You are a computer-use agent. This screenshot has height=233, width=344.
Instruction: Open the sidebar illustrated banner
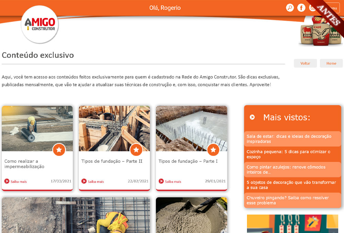pyautogui.click(x=292, y=224)
